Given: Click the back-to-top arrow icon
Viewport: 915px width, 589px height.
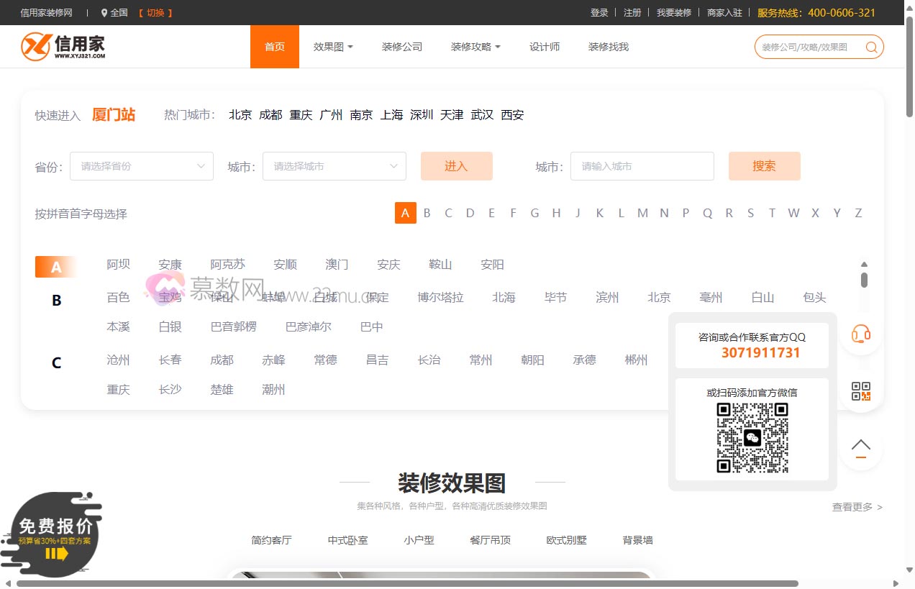Looking at the screenshot, I should [x=860, y=447].
